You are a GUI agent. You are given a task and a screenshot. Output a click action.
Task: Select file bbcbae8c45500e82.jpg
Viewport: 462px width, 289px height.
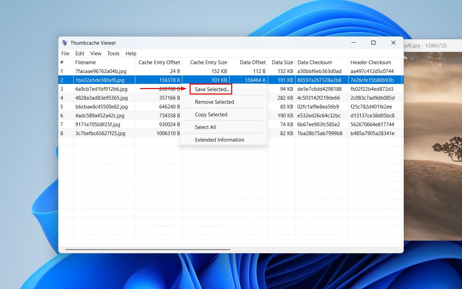[102, 107]
